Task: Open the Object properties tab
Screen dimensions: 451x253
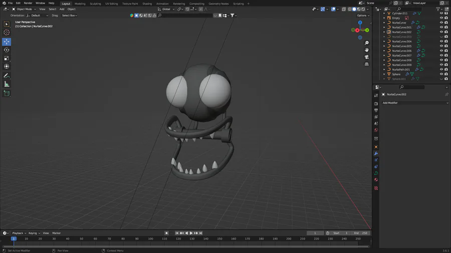Action: 376,147
